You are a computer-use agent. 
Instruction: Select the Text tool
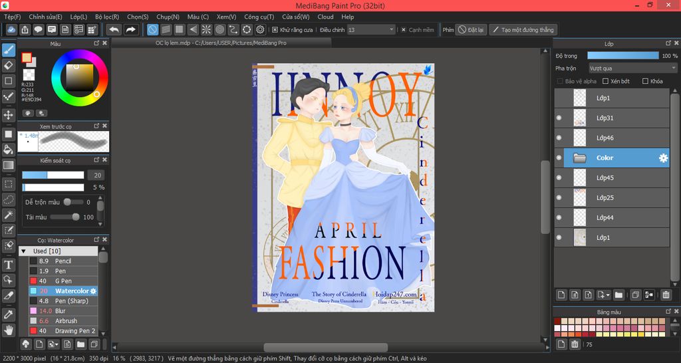point(8,265)
